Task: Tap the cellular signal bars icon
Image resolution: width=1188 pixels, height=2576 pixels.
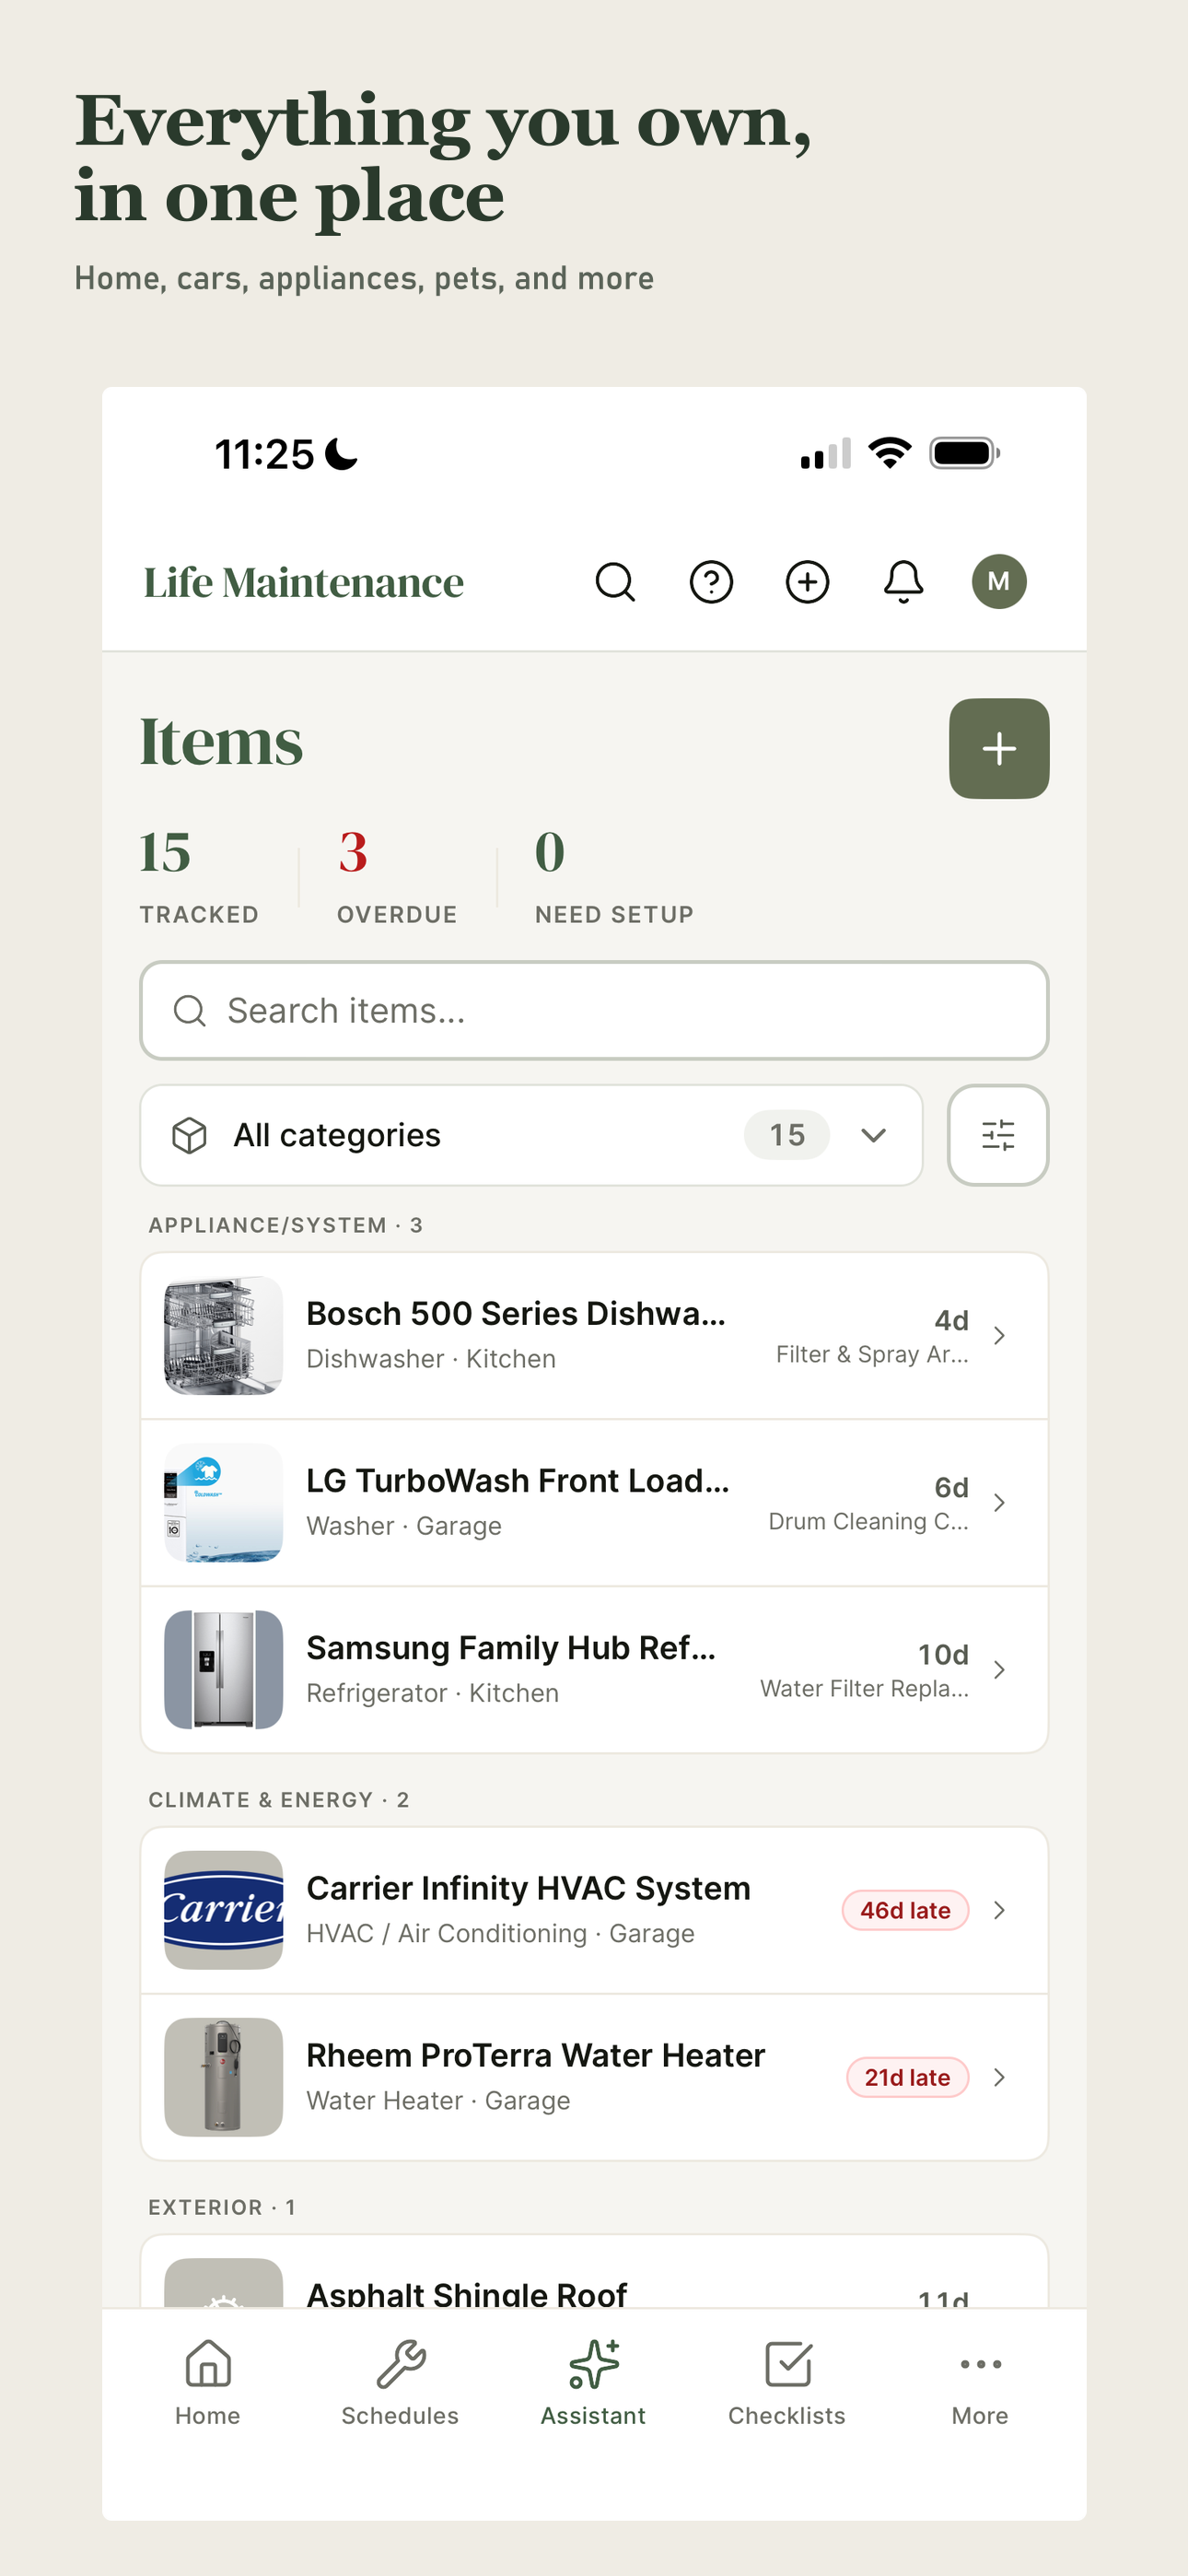Action: (x=826, y=453)
